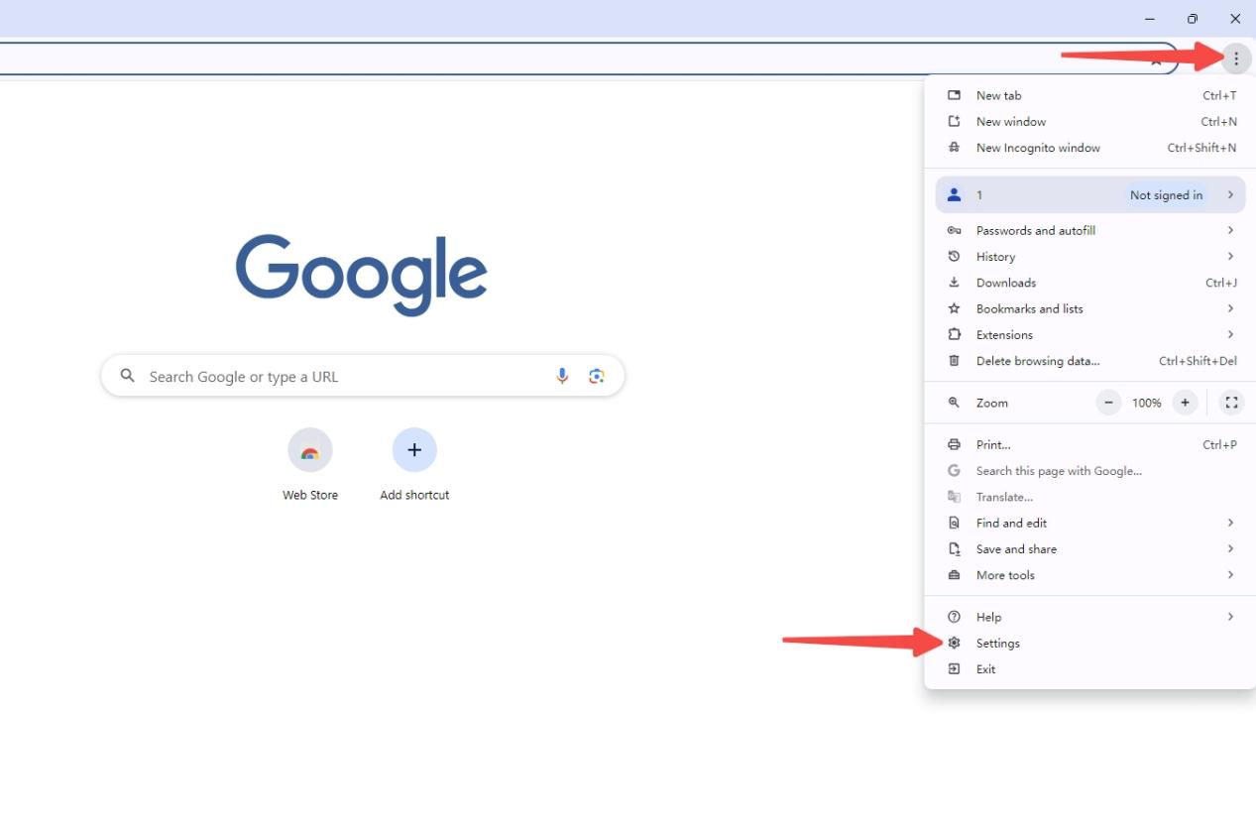Start voice search with microphone icon
1256x828 pixels.
562,376
